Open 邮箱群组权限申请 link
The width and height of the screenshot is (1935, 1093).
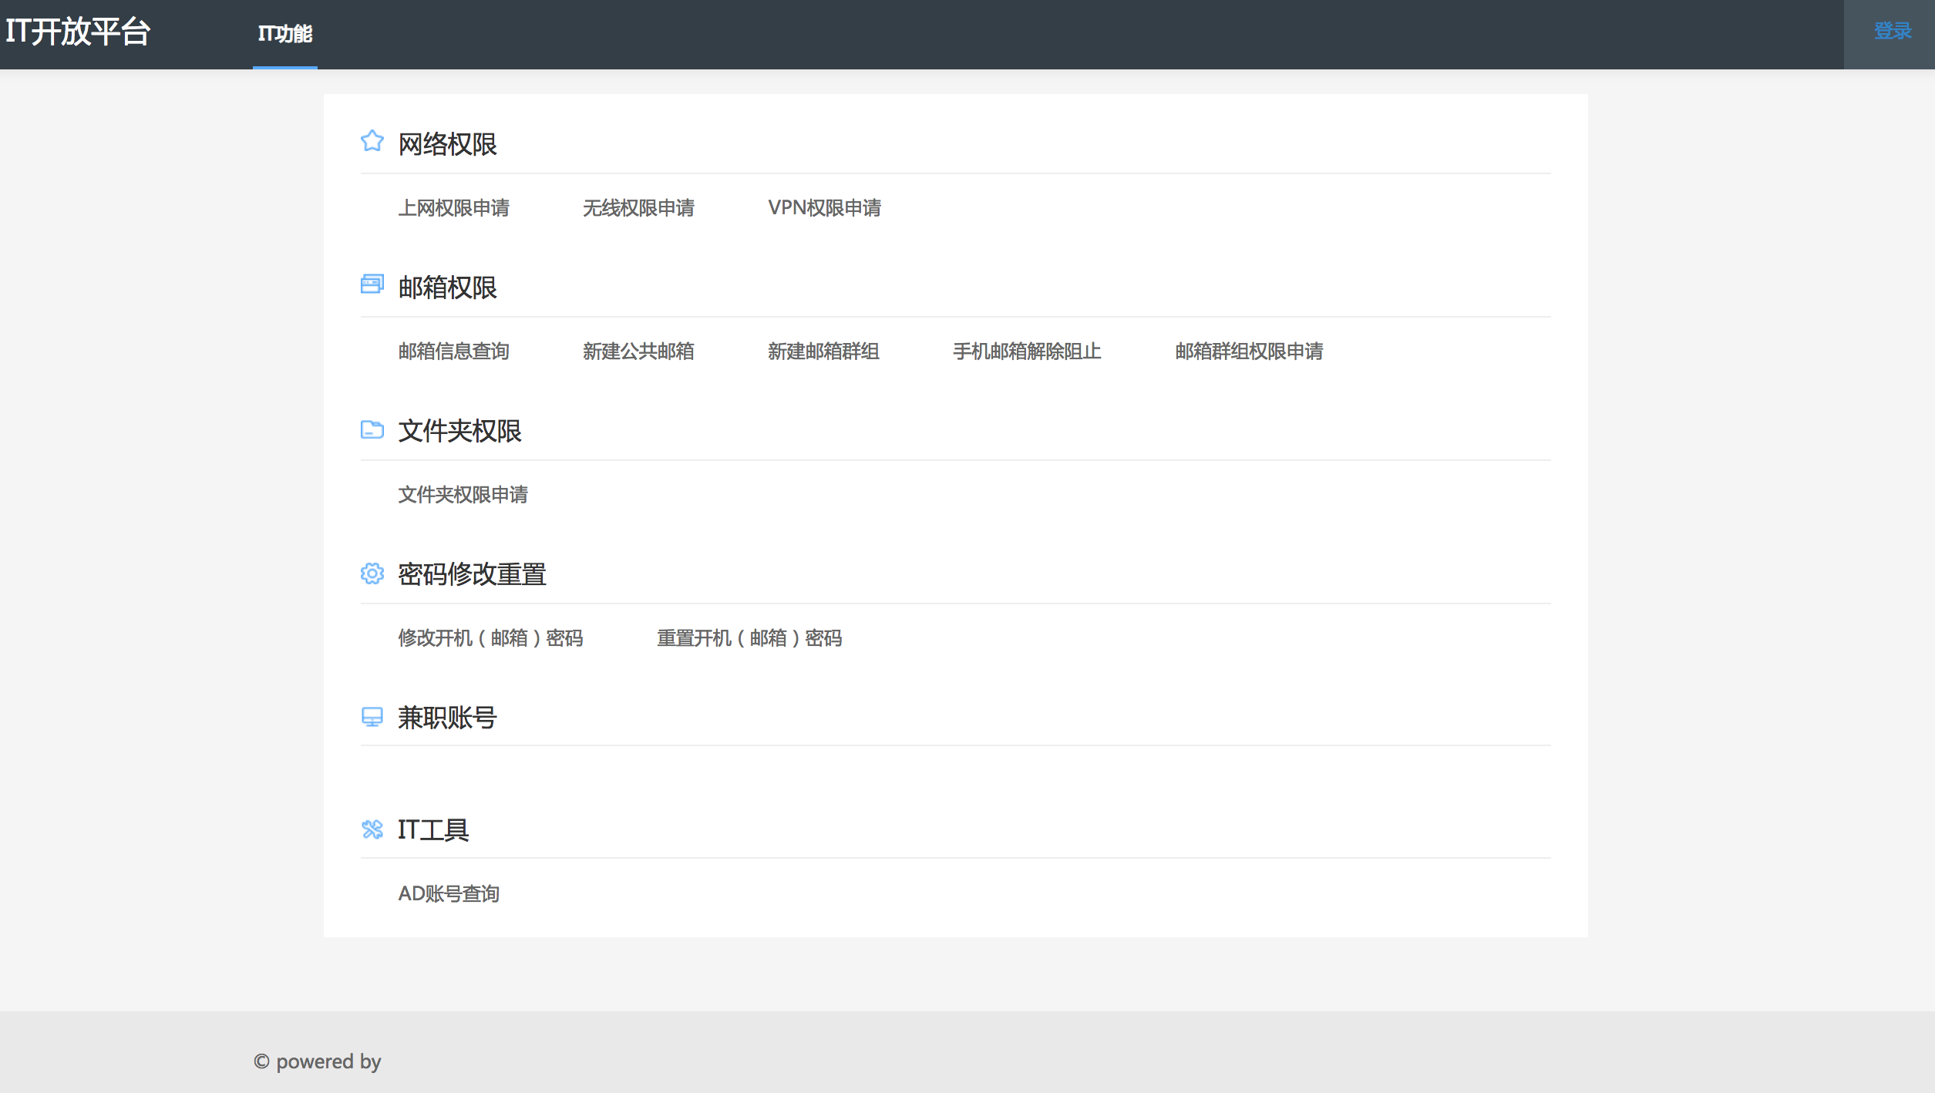coord(1249,351)
